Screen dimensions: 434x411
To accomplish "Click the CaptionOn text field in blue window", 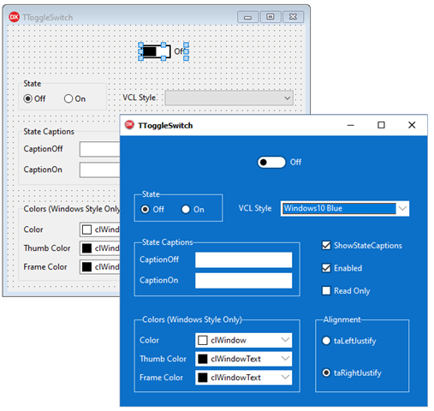I will [x=243, y=281].
